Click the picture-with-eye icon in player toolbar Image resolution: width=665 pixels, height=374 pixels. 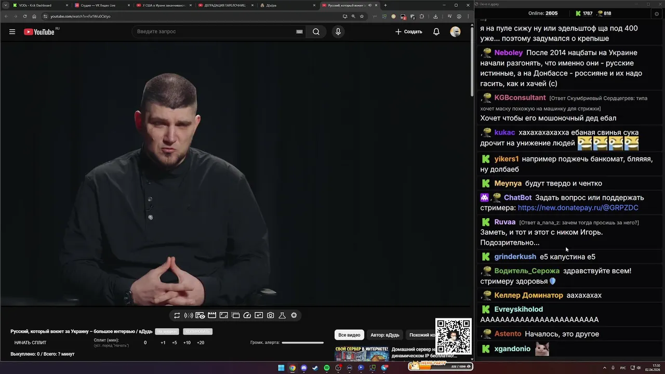tap(200, 315)
